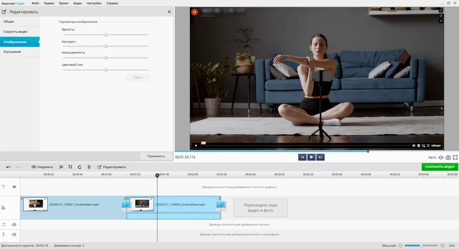Take a snapshot with the camera icon

[x=448, y=157]
